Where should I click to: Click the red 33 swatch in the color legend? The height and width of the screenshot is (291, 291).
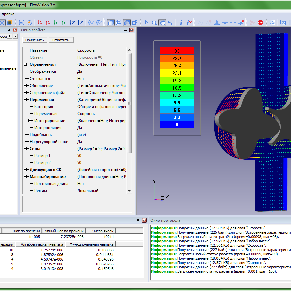177,51
